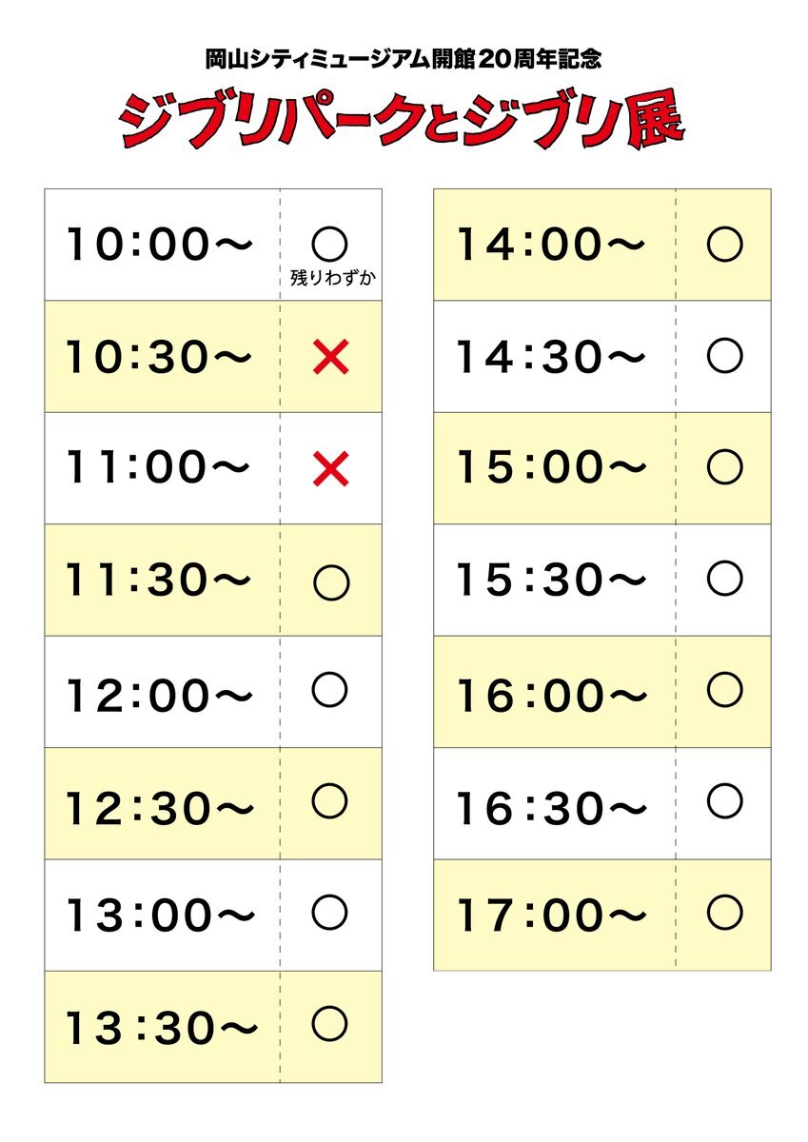Choose the circle beside 15:30

pyautogui.click(x=725, y=578)
